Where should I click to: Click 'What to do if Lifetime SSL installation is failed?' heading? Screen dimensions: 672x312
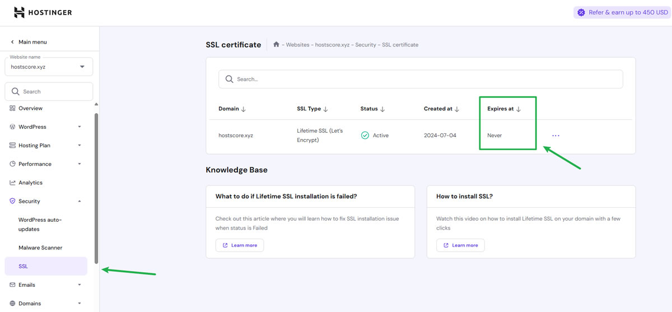tap(286, 197)
